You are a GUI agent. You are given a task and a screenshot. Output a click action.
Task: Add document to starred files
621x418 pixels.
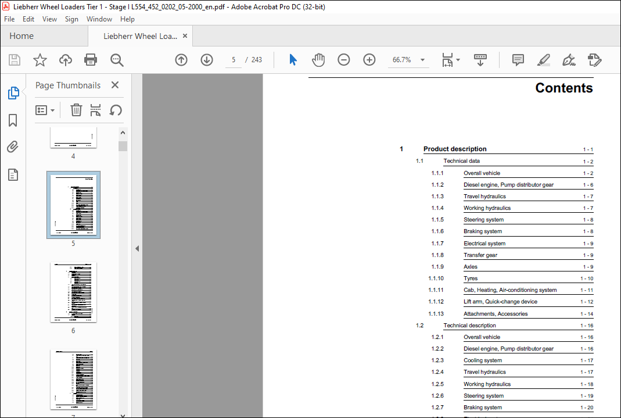[40, 60]
